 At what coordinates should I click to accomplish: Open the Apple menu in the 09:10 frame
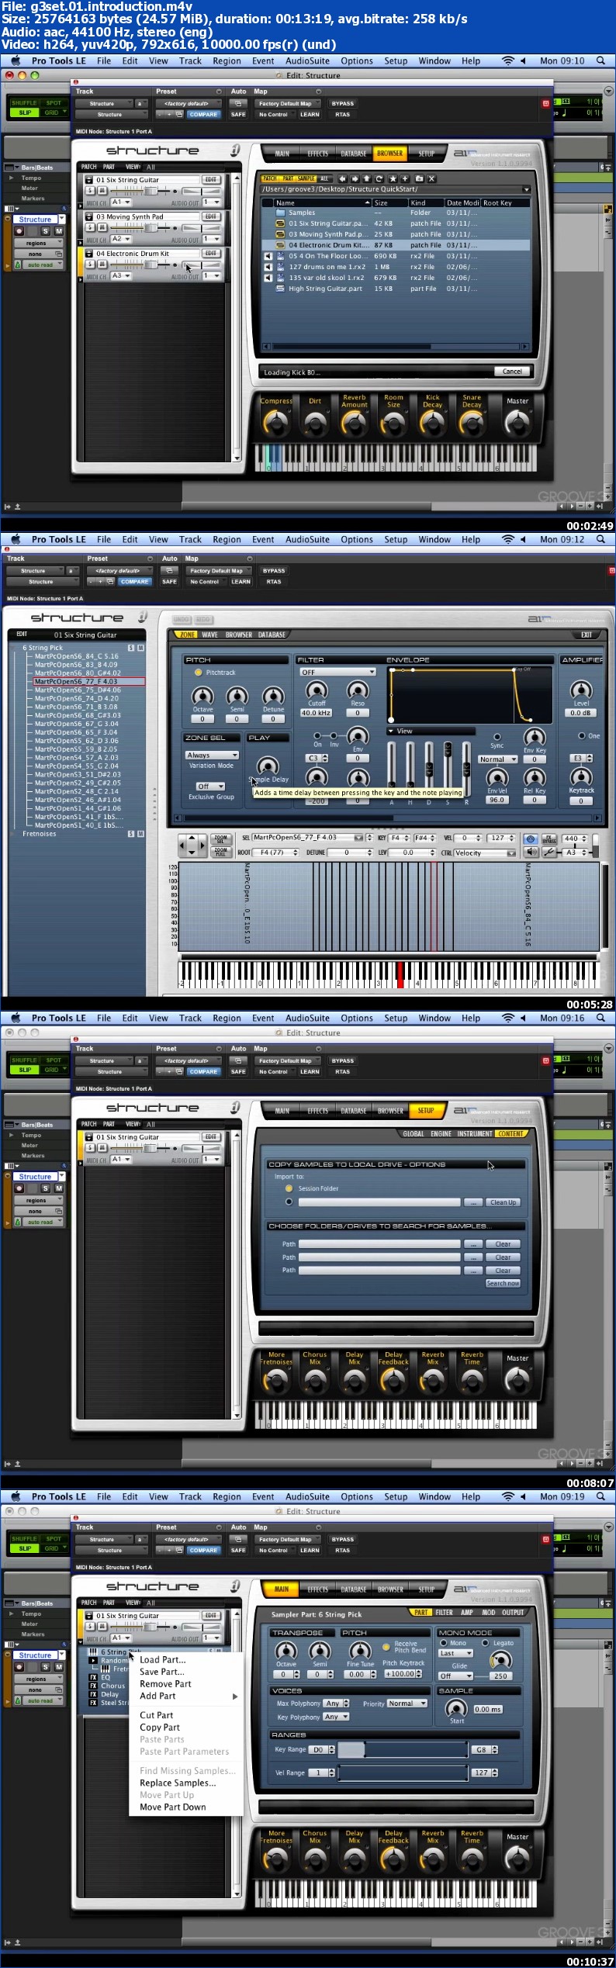[16, 61]
